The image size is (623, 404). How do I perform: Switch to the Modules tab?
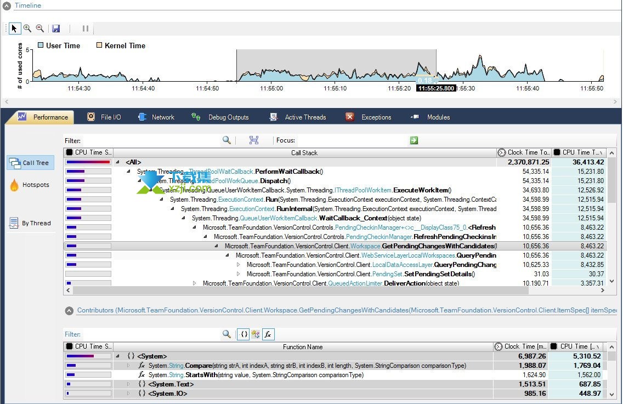[431, 117]
